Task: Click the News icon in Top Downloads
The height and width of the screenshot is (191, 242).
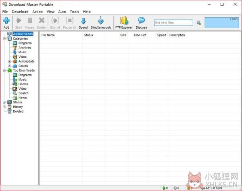Action: click(15, 98)
